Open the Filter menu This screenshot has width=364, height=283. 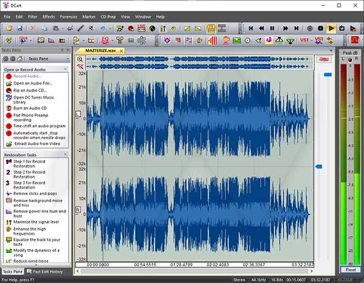[x=32, y=16]
